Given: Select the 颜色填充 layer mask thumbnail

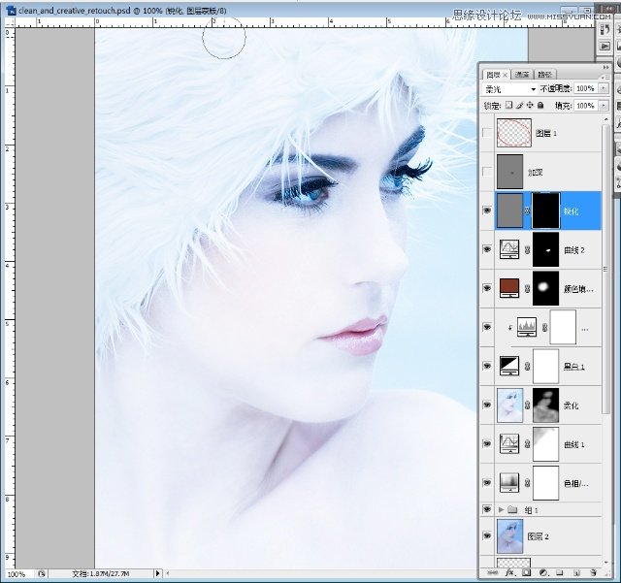Looking at the screenshot, I should pyautogui.click(x=545, y=288).
